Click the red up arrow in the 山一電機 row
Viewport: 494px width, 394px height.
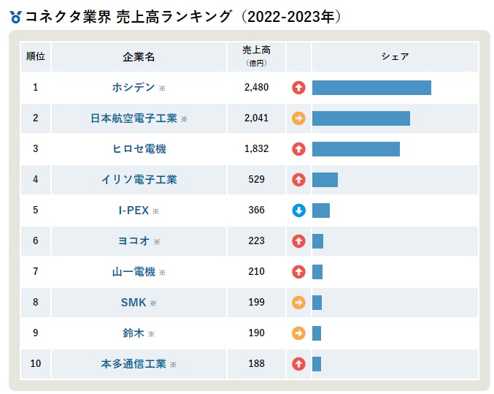click(298, 272)
